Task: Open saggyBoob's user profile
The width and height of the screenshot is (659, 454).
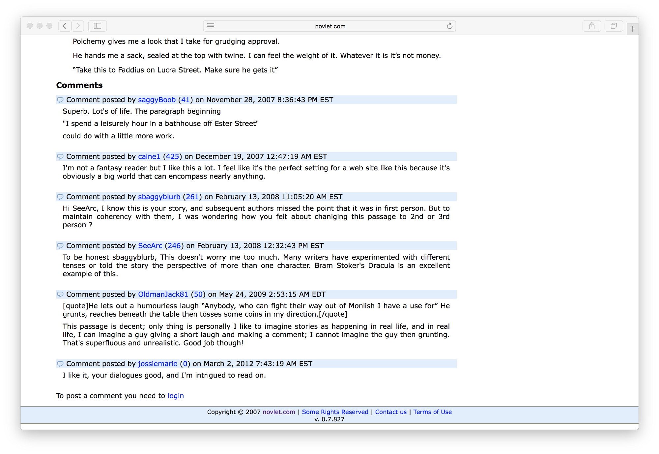Action: [x=157, y=99]
